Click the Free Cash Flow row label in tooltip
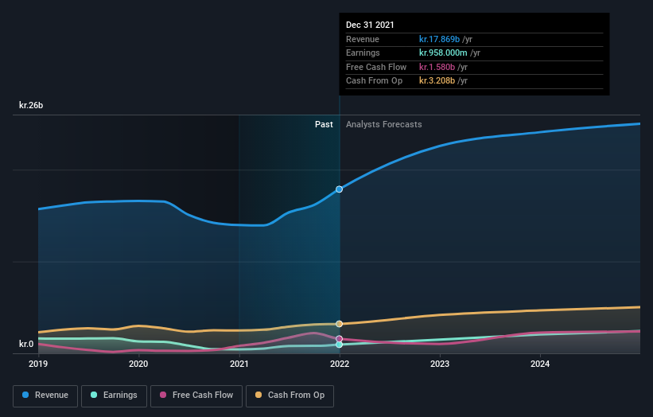 coord(376,67)
